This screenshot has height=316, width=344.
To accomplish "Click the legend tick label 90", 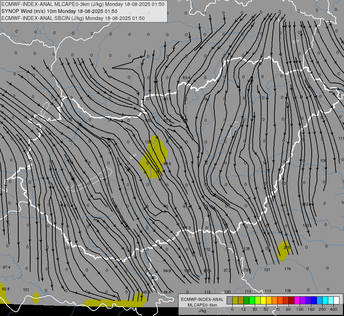I will coord(288,309).
